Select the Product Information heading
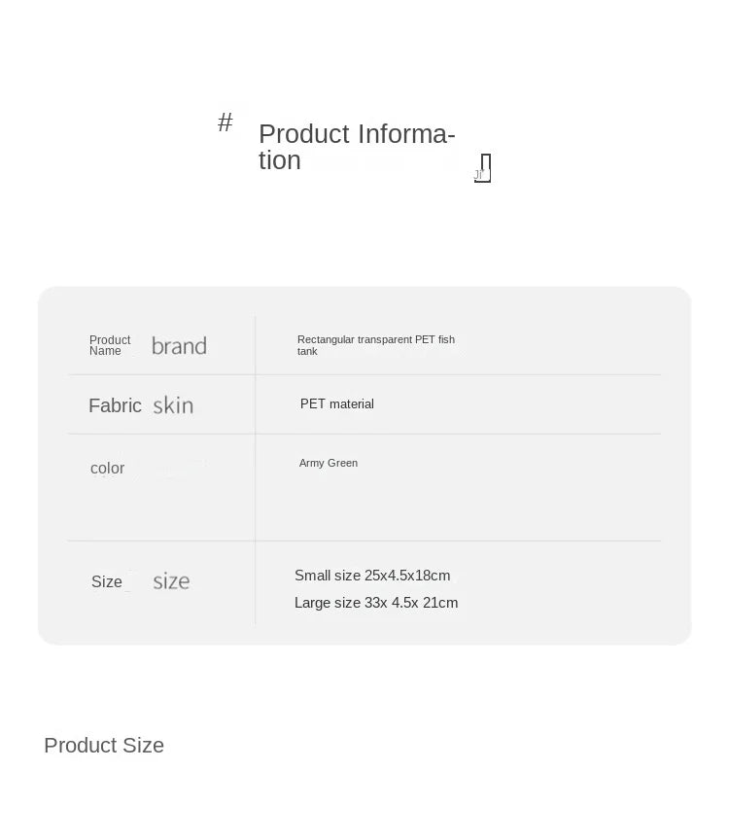The height and width of the screenshot is (840, 729). click(x=356, y=147)
